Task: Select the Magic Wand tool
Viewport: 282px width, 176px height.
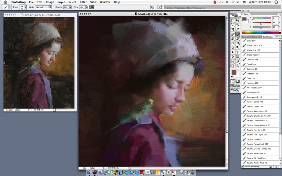Action: [238, 25]
